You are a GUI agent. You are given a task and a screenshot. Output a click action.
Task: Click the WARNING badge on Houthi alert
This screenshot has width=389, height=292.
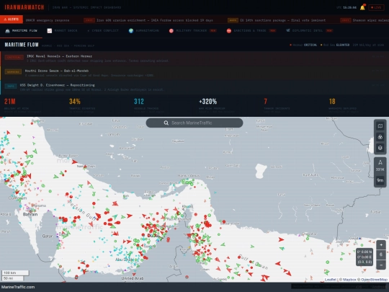13,72
